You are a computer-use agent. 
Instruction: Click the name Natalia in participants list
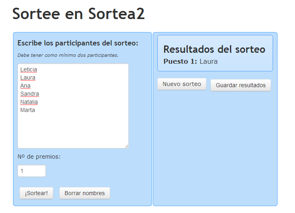29,102
